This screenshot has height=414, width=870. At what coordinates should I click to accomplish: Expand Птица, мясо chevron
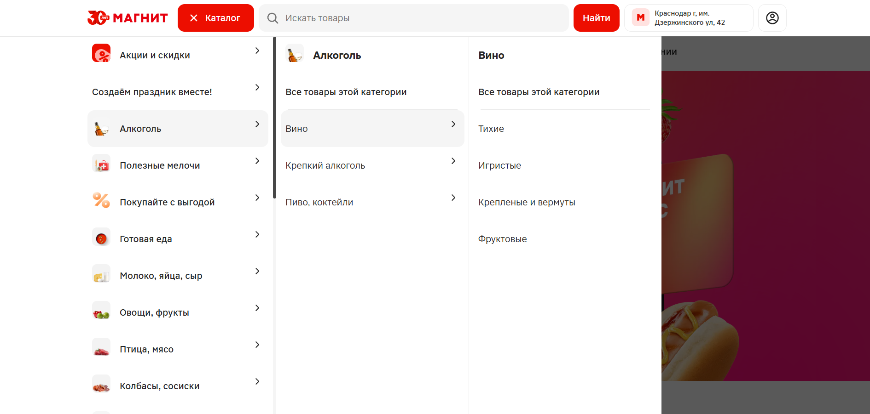coord(257,345)
